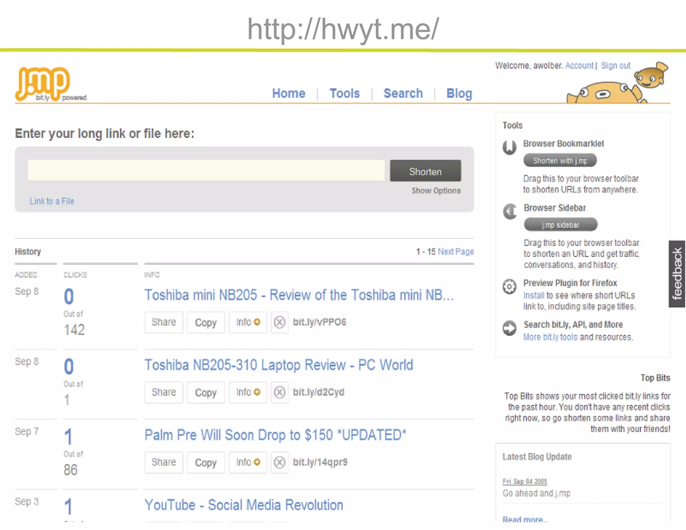This screenshot has width=686, height=530.
Task: Expand Show Options under Shorten button
Action: [x=436, y=191]
